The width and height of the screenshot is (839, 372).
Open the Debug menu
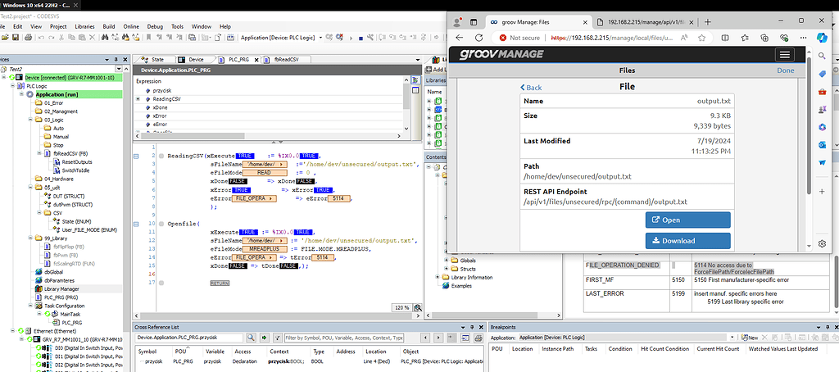(155, 26)
